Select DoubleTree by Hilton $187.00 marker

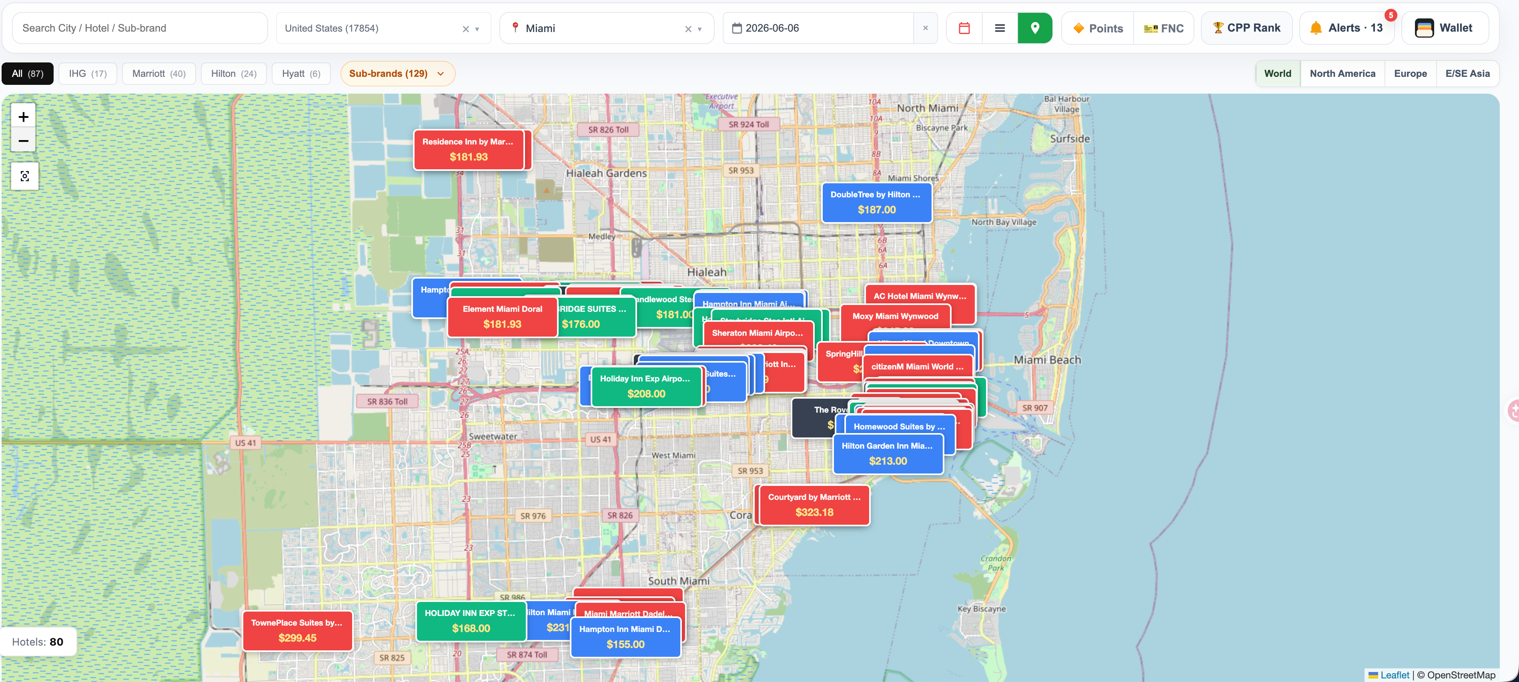pos(876,203)
